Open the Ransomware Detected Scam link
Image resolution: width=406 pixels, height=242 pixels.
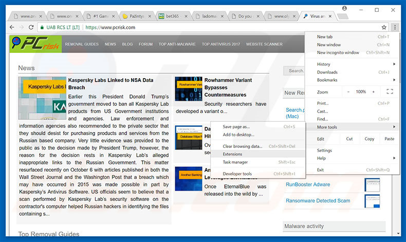pos(318,200)
